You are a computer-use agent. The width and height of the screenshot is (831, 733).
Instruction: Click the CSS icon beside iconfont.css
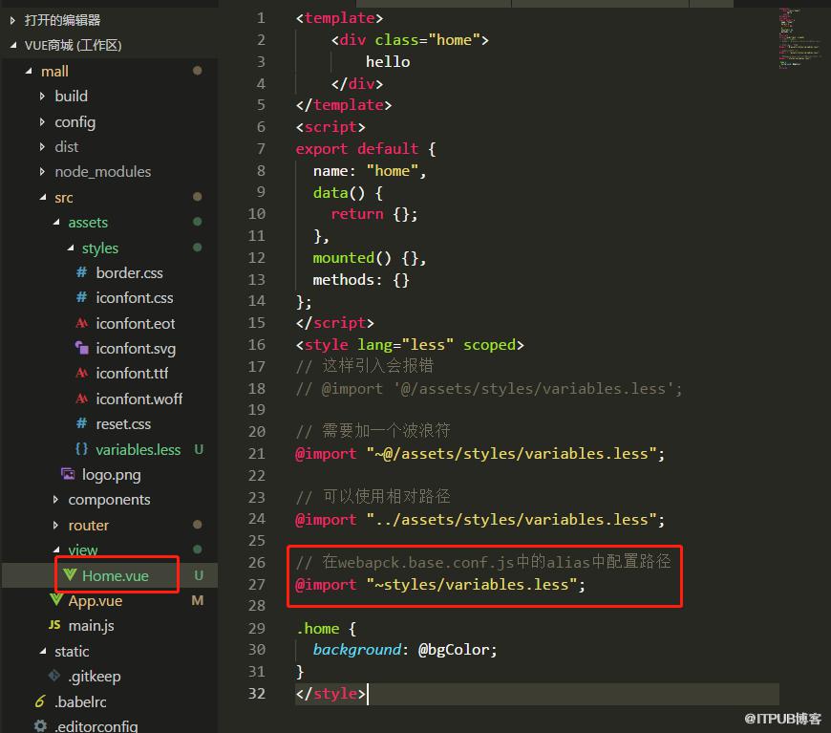[81, 297]
